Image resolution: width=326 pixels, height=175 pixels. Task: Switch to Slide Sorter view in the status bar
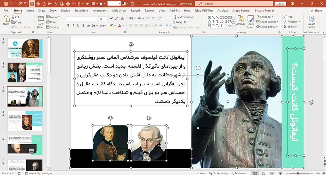[264, 173]
